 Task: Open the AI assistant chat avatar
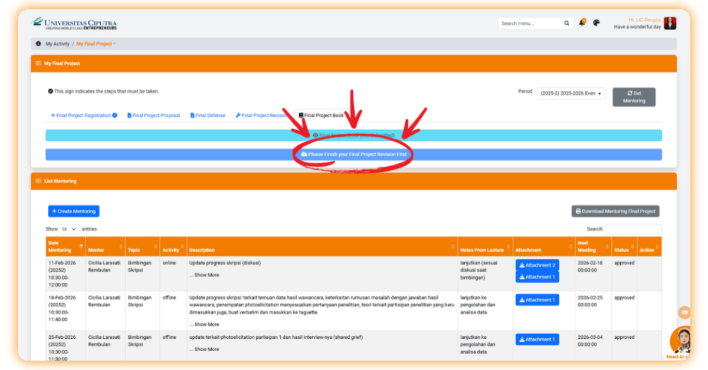pos(681,341)
